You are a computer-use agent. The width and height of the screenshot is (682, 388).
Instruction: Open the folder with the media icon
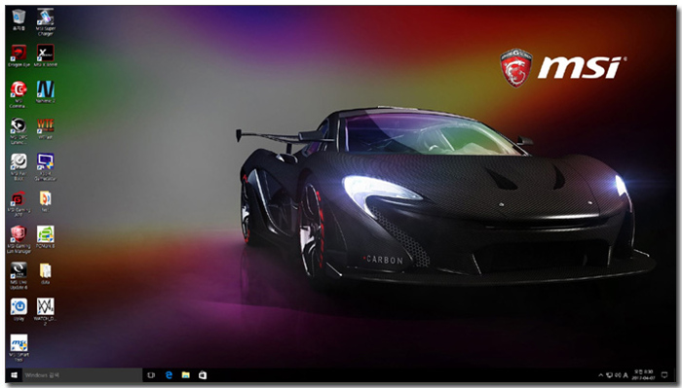coord(45,201)
